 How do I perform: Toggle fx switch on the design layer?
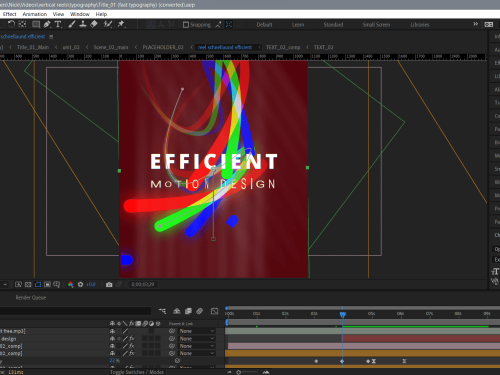point(131,338)
